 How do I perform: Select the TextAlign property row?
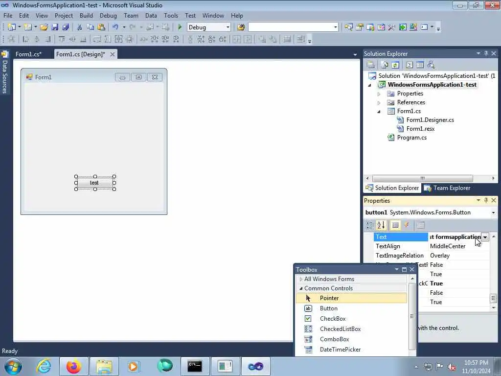tap(432, 246)
